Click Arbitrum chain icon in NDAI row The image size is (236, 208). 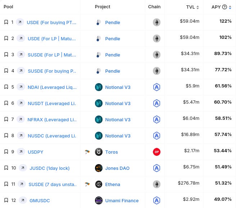pyautogui.click(x=156, y=87)
